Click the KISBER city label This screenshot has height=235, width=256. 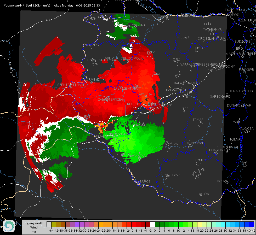tap(183, 37)
